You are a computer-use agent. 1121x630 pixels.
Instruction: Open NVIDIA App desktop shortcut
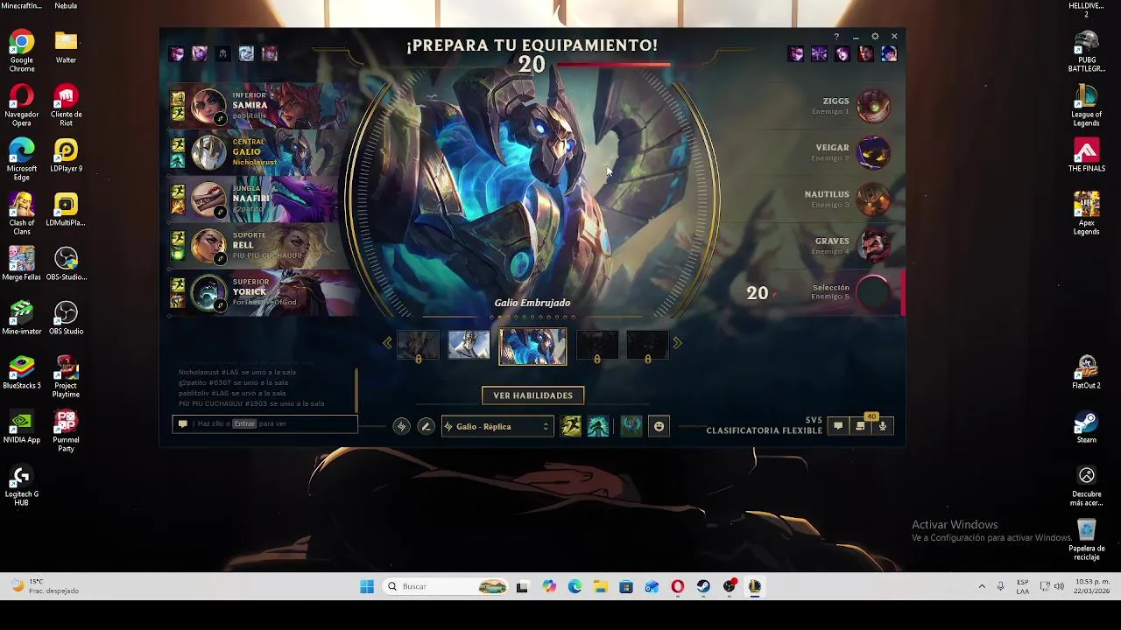[22, 427]
